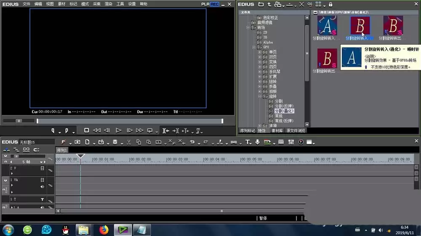The image size is (421, 236).
Task: Expand the 2 V track disclosure triangle
Action: (12, 173)
